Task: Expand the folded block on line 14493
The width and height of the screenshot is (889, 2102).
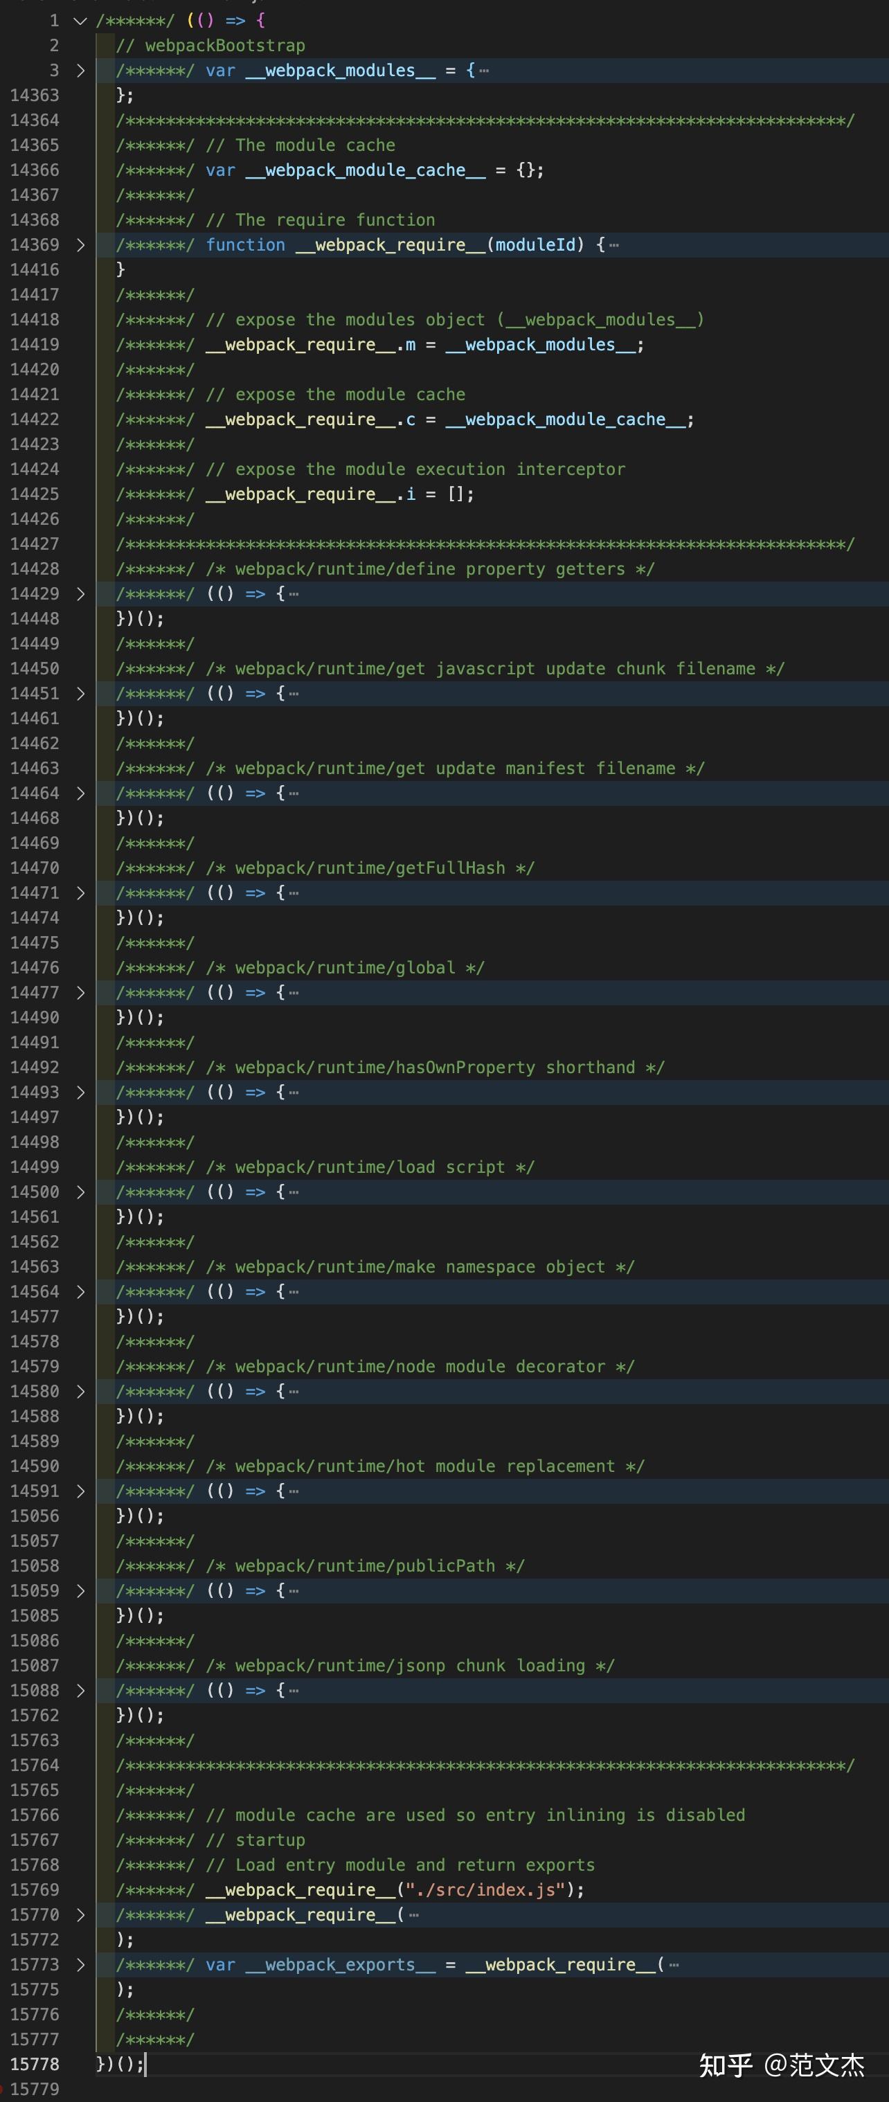Action: [80, 1092]
